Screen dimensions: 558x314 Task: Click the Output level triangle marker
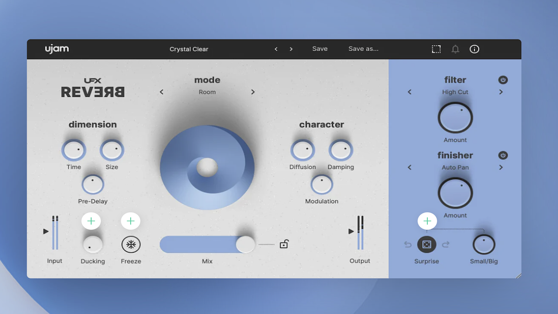(x=351, y=231)
